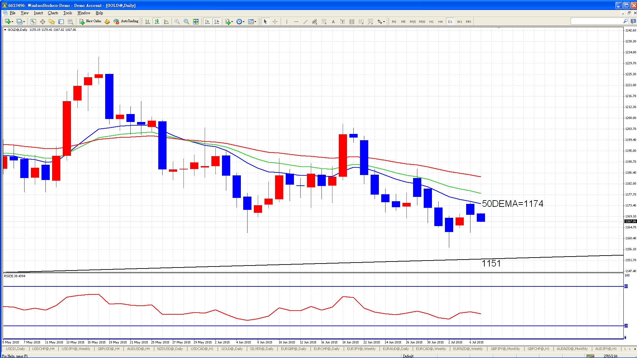Viewport: 637px width, 358px height.
Task: Select the crosshair tool
Action: point(275,22)
